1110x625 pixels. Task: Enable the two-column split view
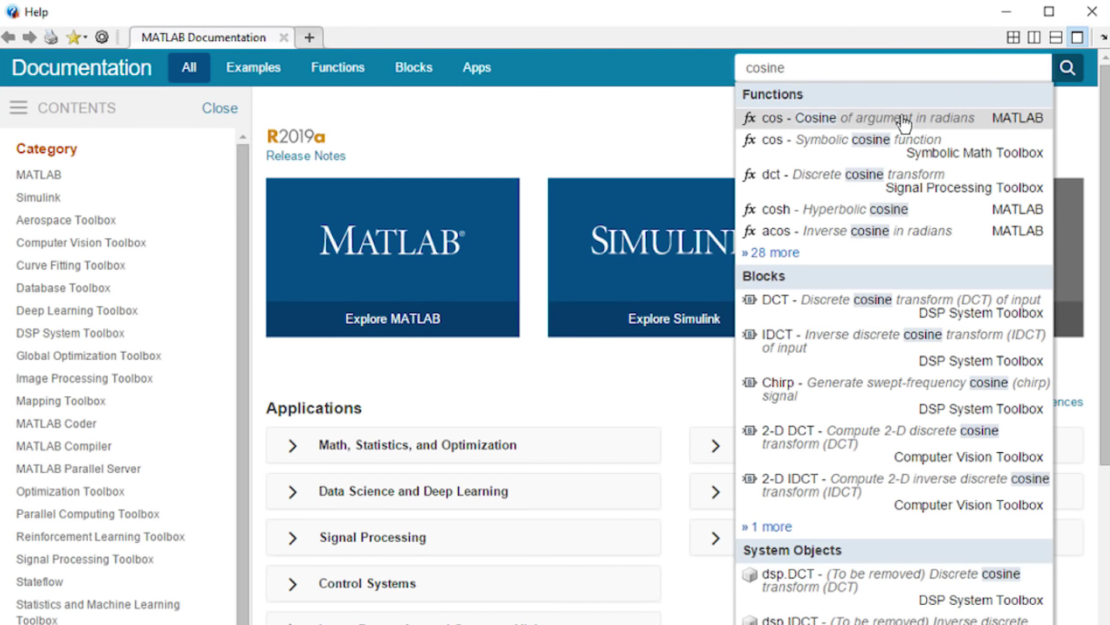pos(1034,36)
